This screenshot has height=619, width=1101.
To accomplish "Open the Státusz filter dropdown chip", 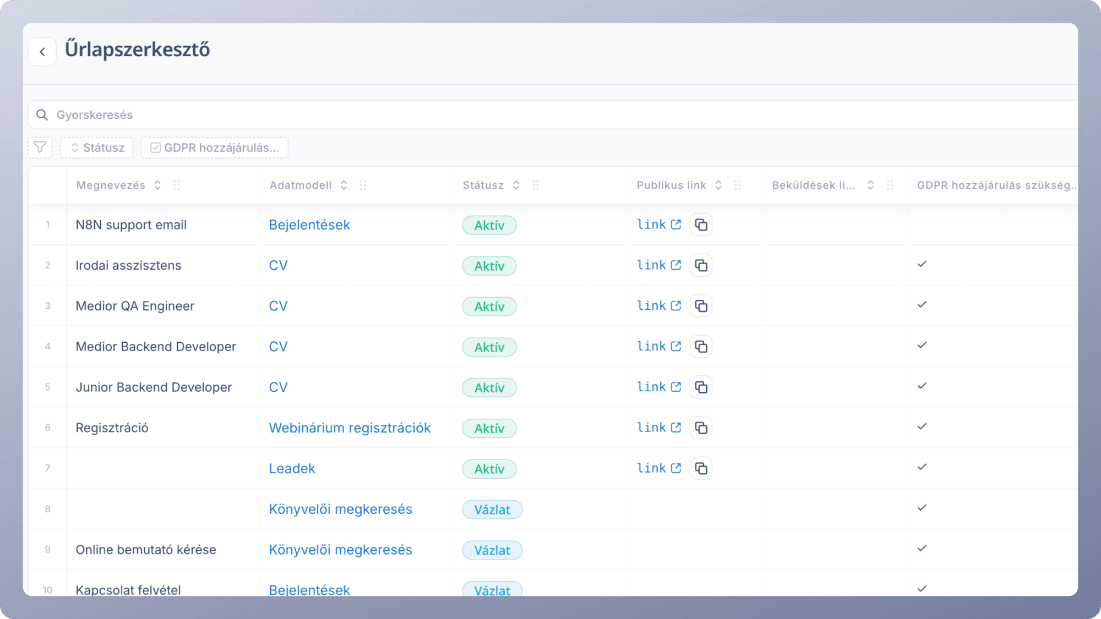I will click(x=97, y=147).
